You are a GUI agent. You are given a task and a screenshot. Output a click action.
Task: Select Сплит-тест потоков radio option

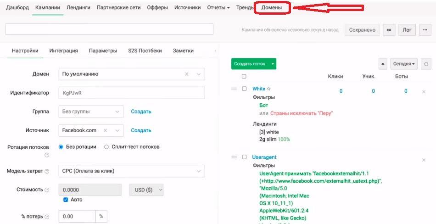[106, 147]
